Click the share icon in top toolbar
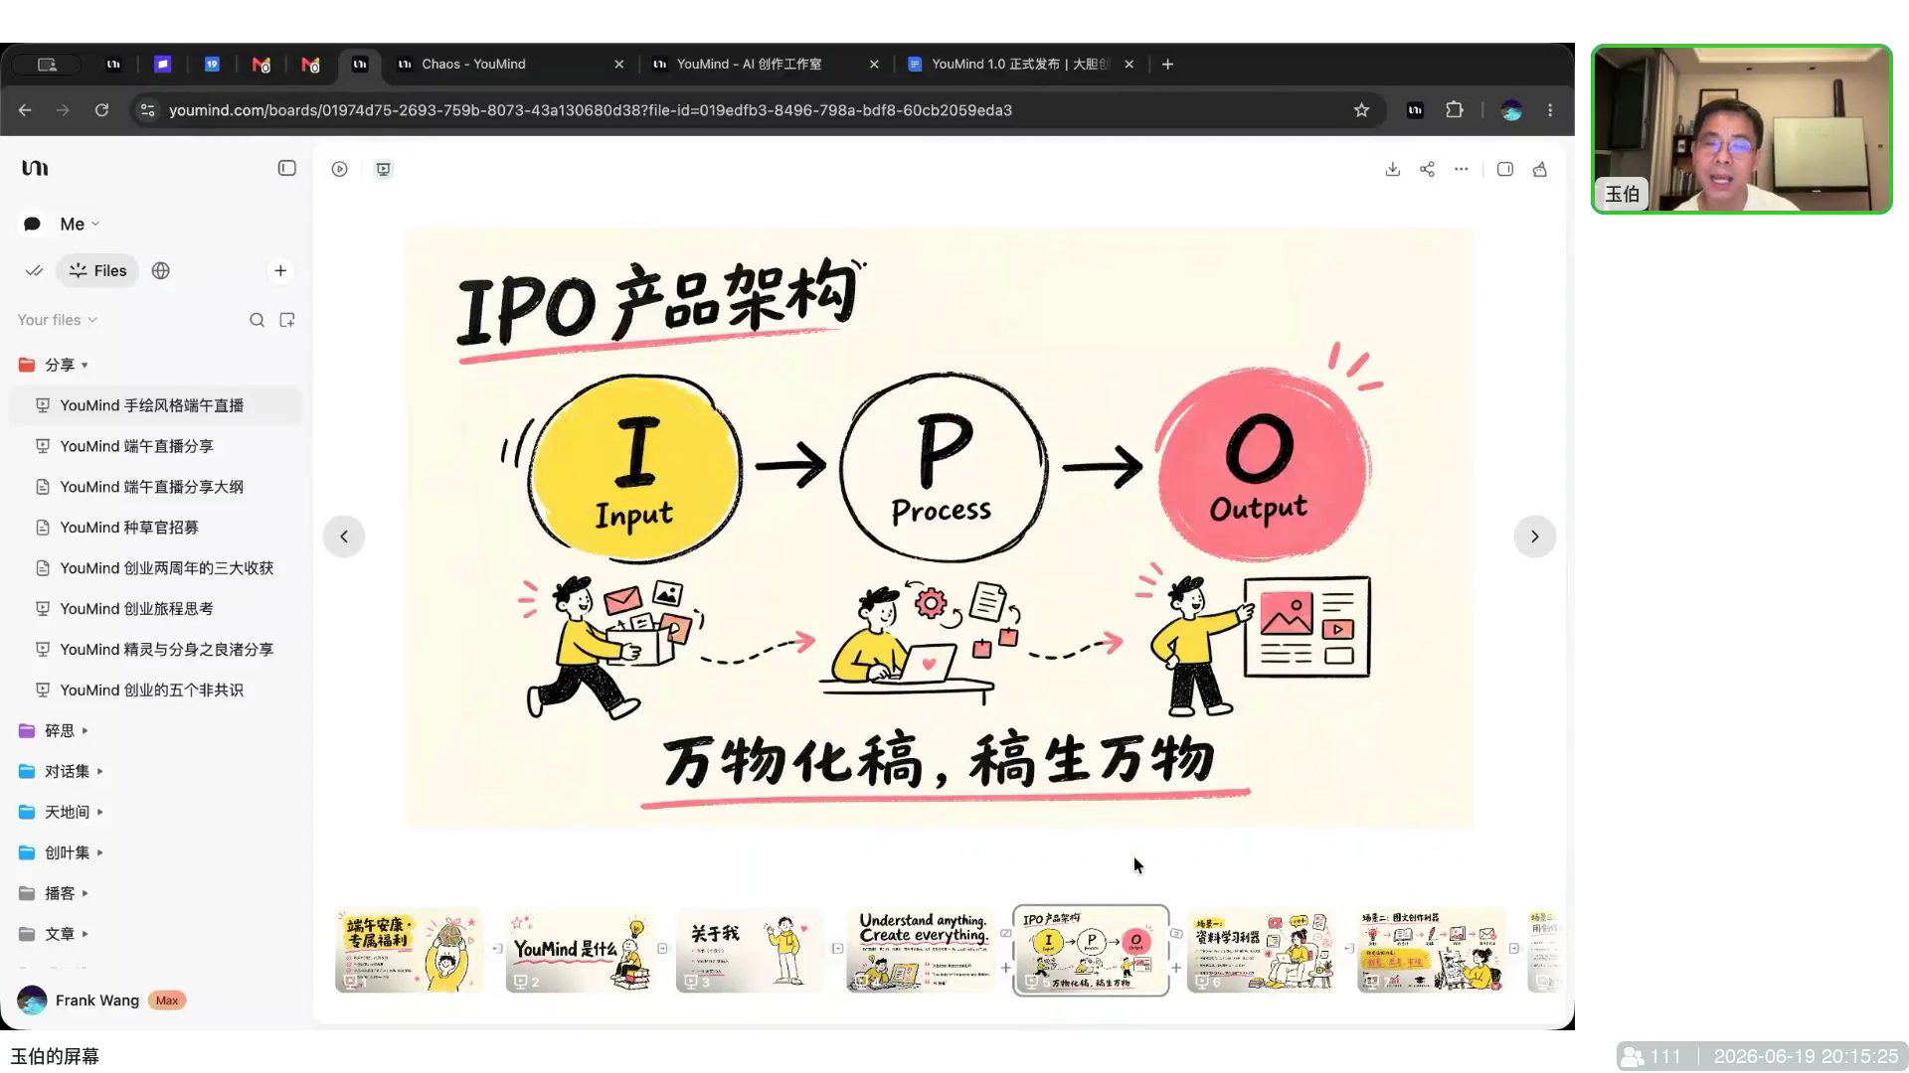 (x=1427, y=169)
